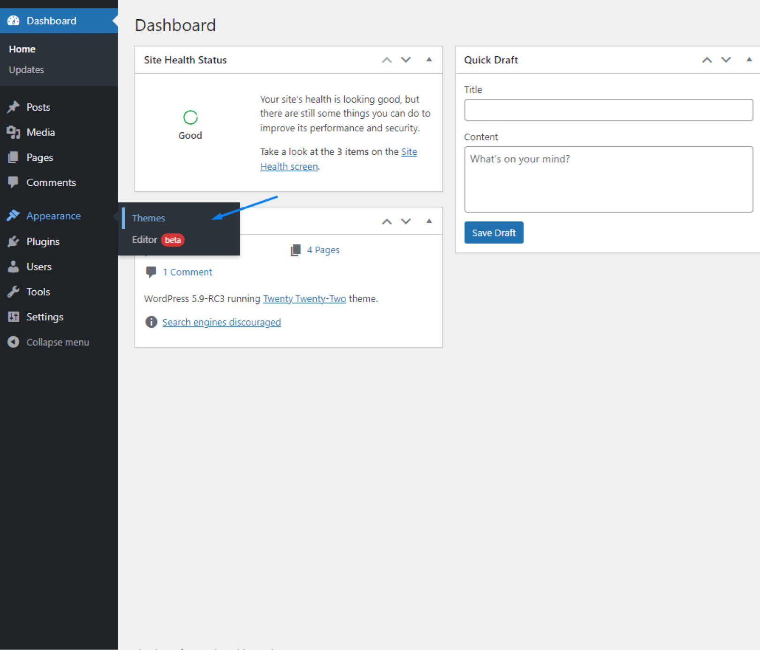Open the Plugins menu label

(43, 242)
